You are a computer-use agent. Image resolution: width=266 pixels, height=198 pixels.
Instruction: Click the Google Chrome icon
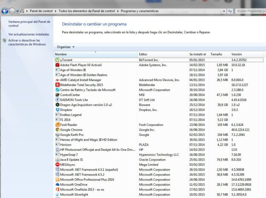[x=57, y=130]
